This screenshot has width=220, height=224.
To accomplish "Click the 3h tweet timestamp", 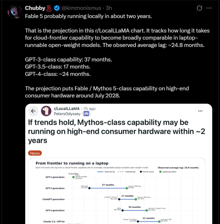I will 109,8.
